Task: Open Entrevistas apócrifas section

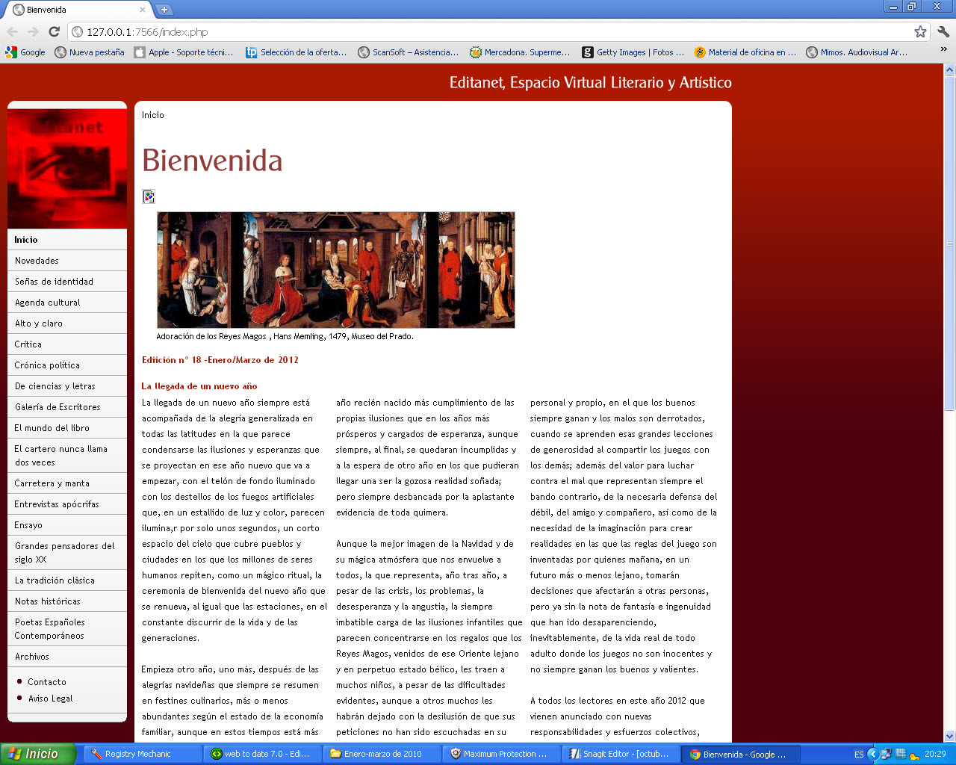Action: point(67,504)
